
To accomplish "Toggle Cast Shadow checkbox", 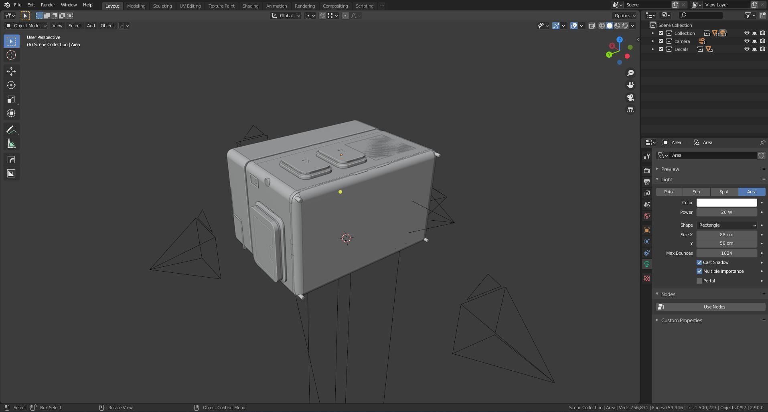I will coord(699,262).
